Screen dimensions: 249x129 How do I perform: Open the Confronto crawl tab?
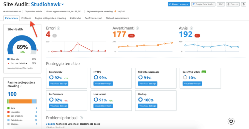pyautogui.click(x=93, y=18)
